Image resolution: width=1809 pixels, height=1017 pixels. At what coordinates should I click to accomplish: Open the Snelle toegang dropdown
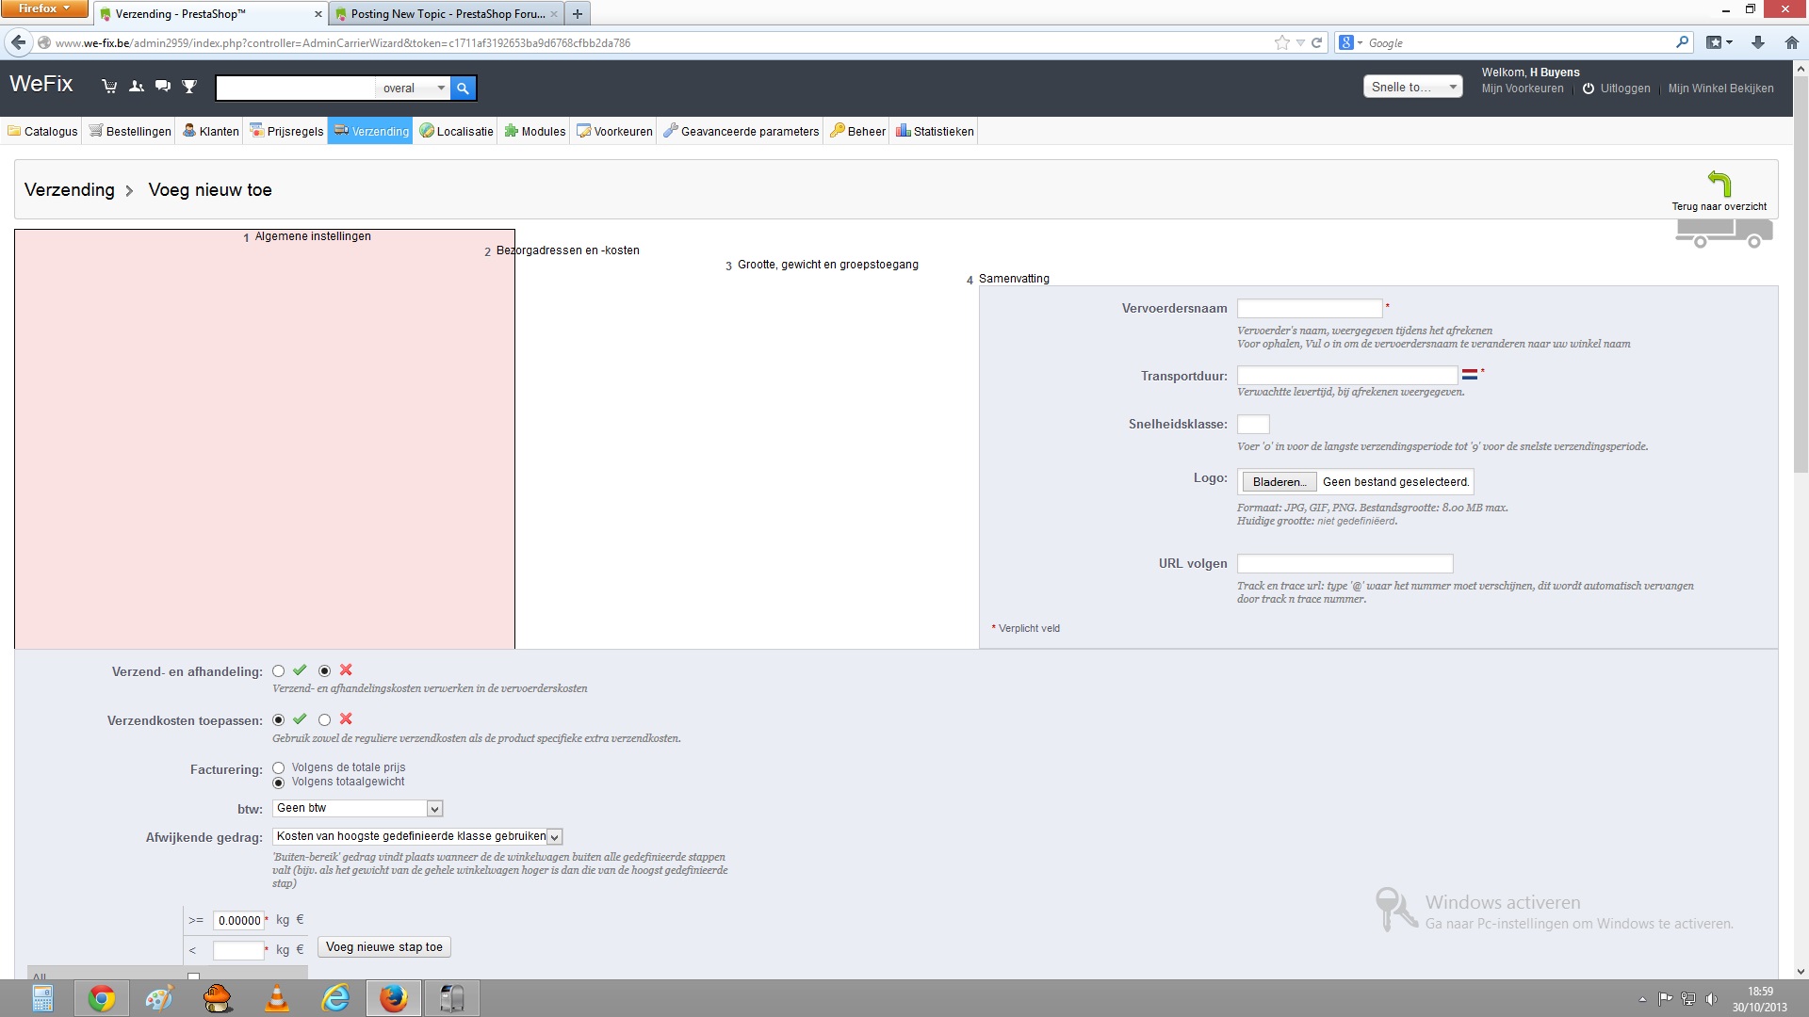[1411, 87]
